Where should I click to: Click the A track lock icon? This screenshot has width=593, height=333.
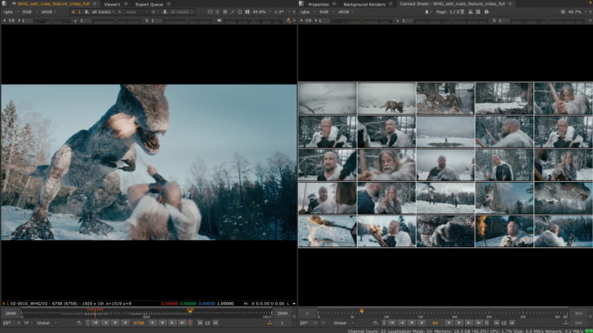tap(87, 11)
